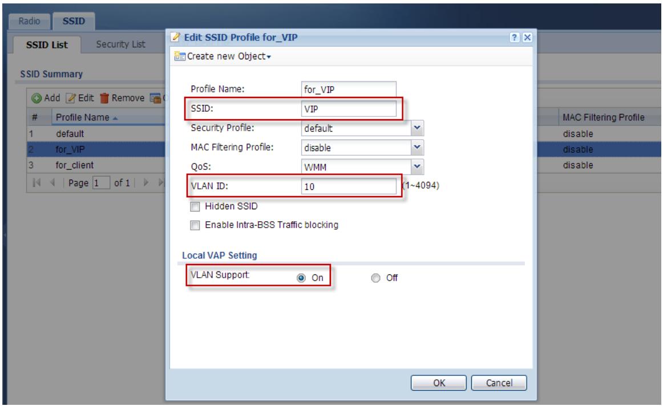Click the help question mark icon in dialog
The width and height of the screenshot is (663, 406).
(x=514, y=37)
